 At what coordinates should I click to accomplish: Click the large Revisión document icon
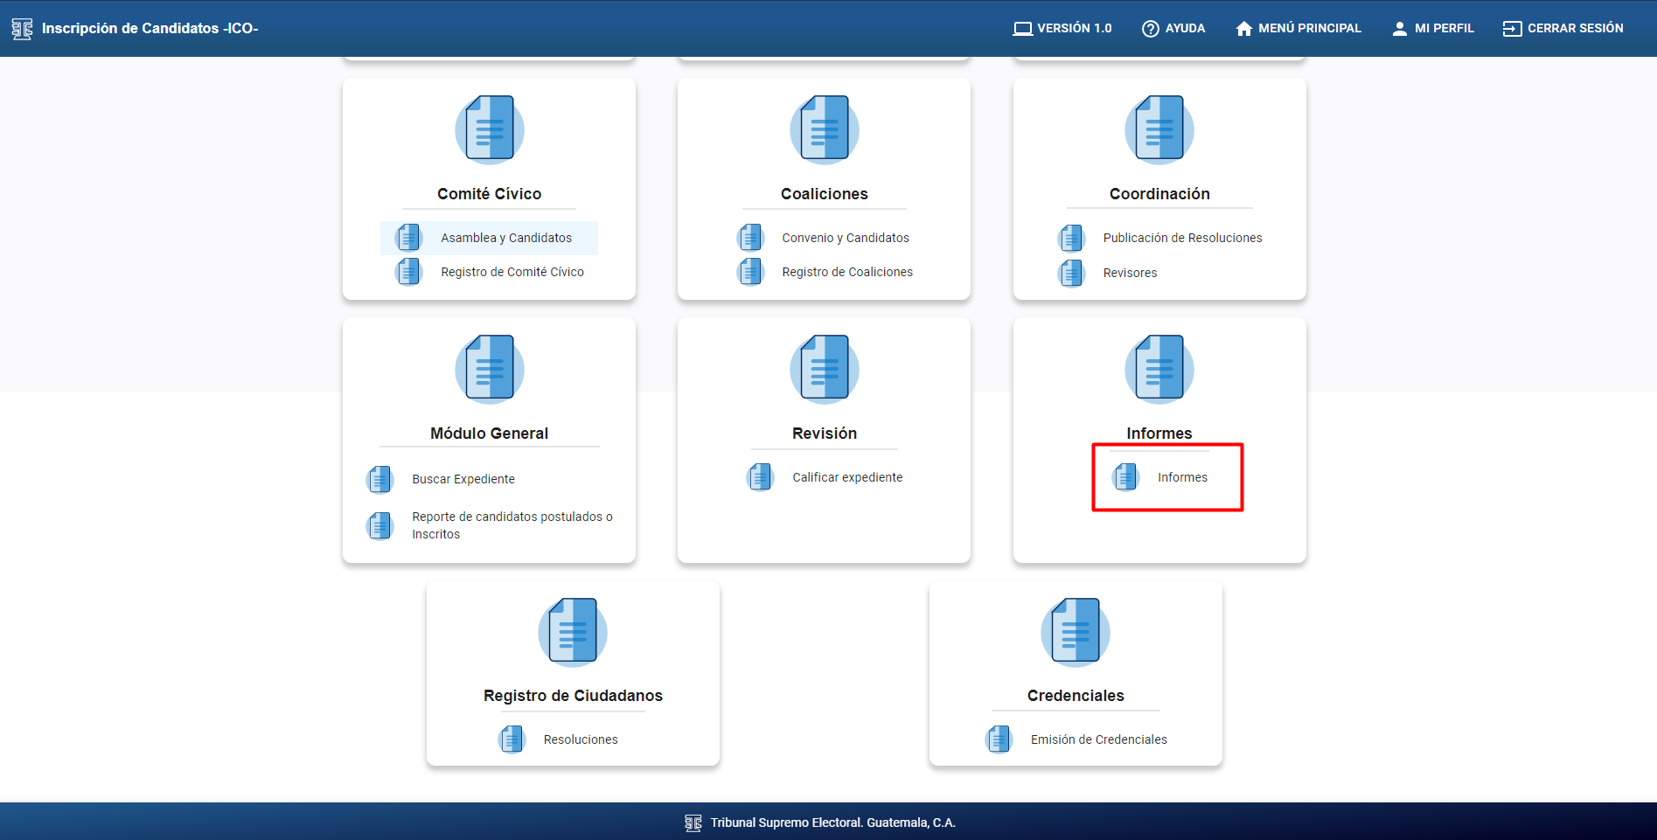tap(824, 369)
